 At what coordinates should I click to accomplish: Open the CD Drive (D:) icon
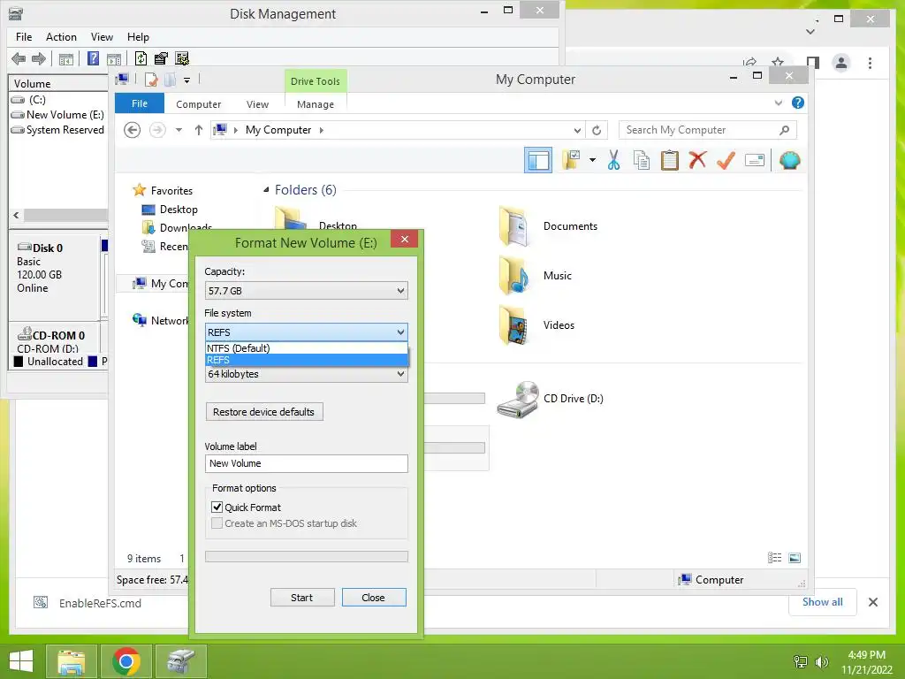tap(518, 399)
